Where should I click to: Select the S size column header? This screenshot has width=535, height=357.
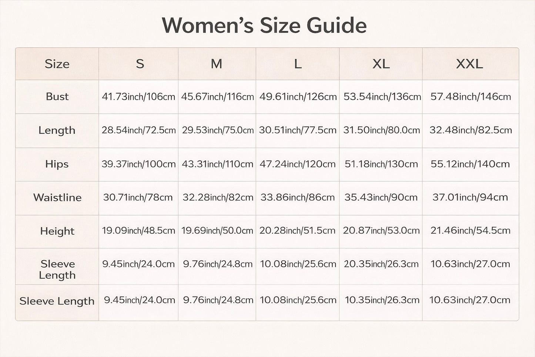[x=140, y=64]
